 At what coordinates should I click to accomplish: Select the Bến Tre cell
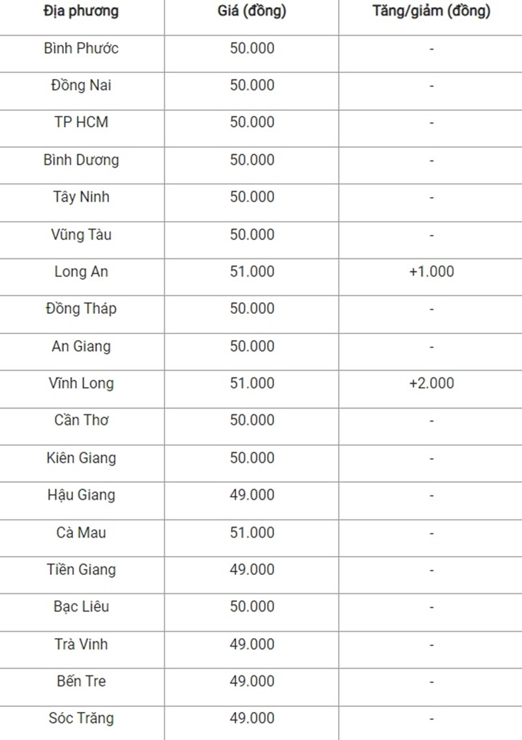click(81, 681)
